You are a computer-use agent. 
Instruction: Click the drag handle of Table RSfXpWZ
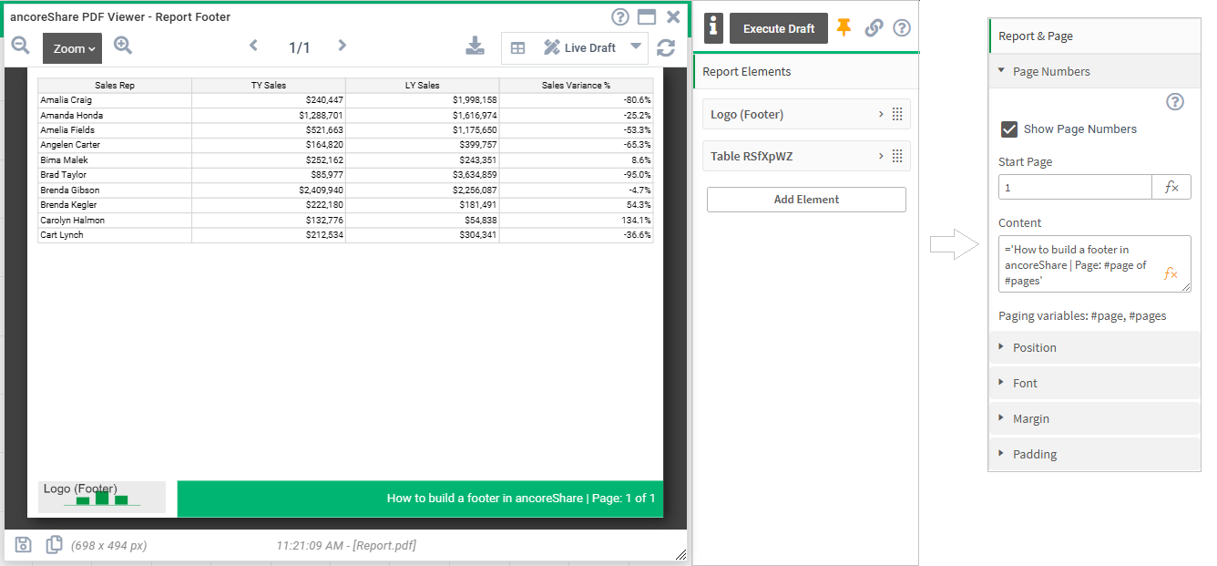pyautogui.click(x=897, y=157)
